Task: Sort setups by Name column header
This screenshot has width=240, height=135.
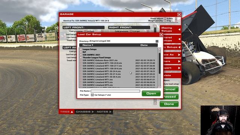Action: [88, 45]
